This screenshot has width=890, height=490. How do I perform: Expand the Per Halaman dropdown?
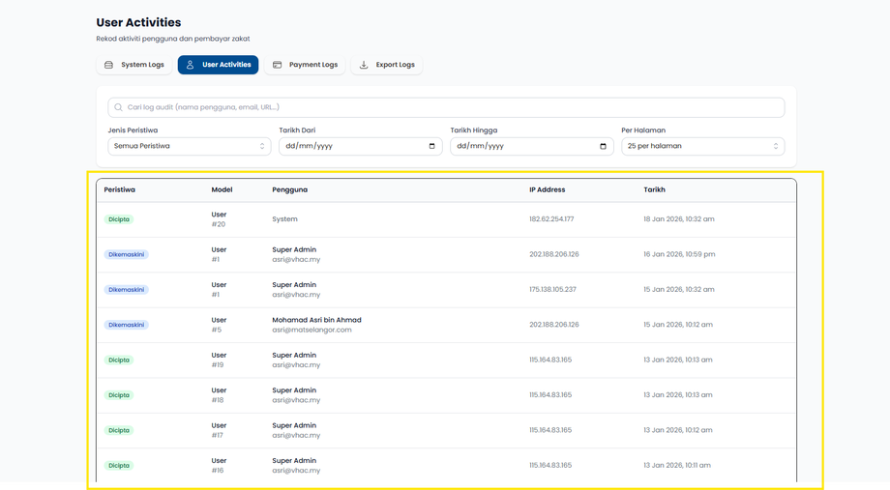(x=702, y=146)
